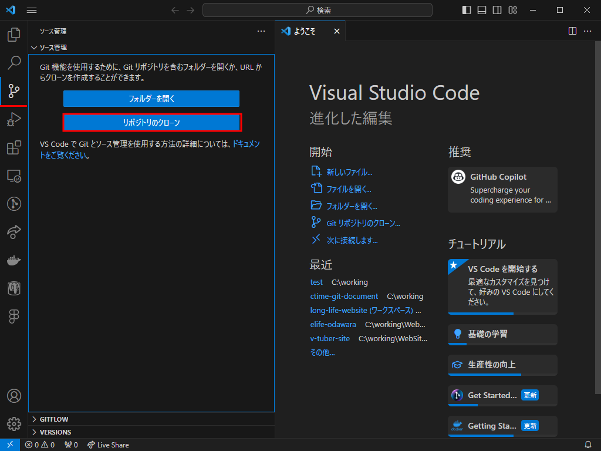Click the hamburger application menu
This screenshot has height=451, width=601.
pyautogui.click(x=32, y=11)
